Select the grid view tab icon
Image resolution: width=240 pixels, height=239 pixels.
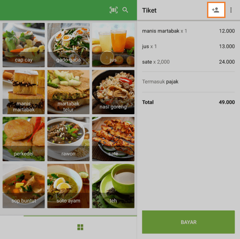pyautogui.click(x=80, y=227)
